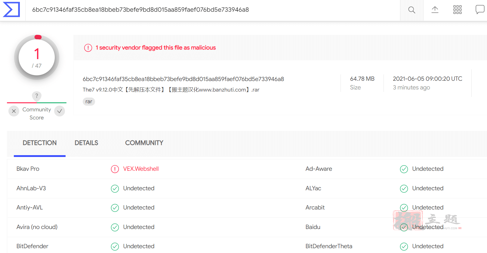Screen dimensions: 487x253
Task: Open the comments speech bubble icon
Action: click(480, 10)
